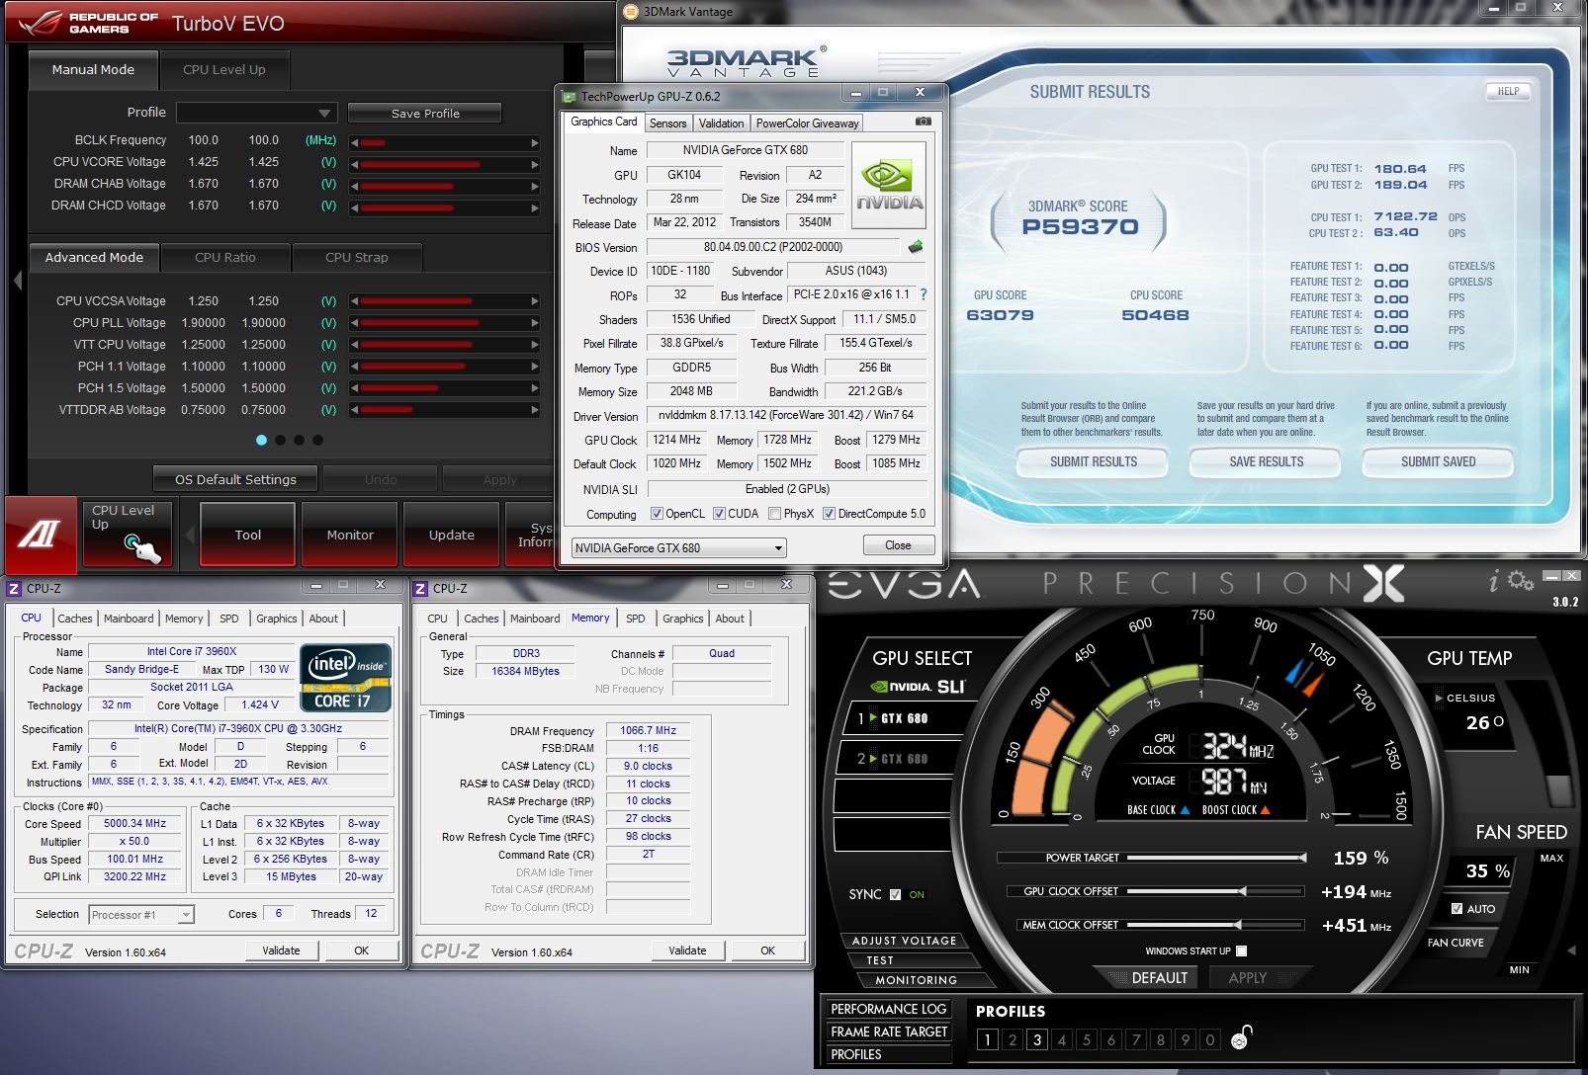
Task: Switch to CPU Level Up tab in TurboV
Action: point(224,70)
